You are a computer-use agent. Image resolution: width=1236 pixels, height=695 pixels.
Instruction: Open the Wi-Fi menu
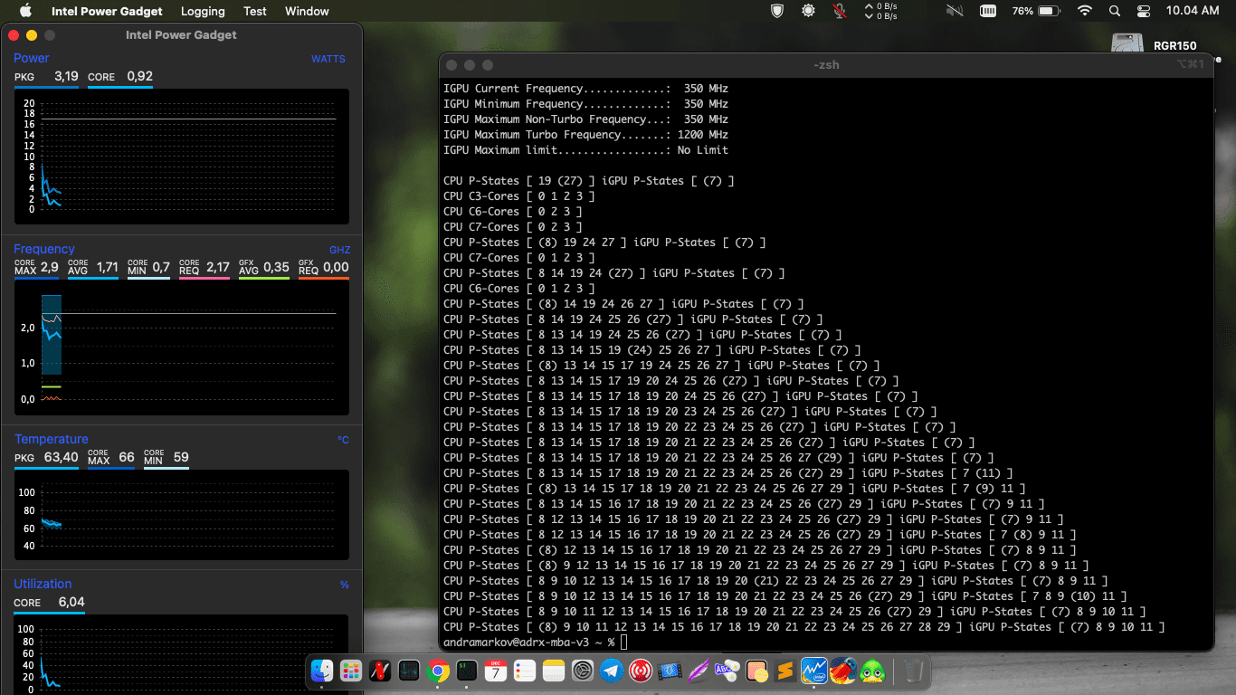click(1085, 11)
